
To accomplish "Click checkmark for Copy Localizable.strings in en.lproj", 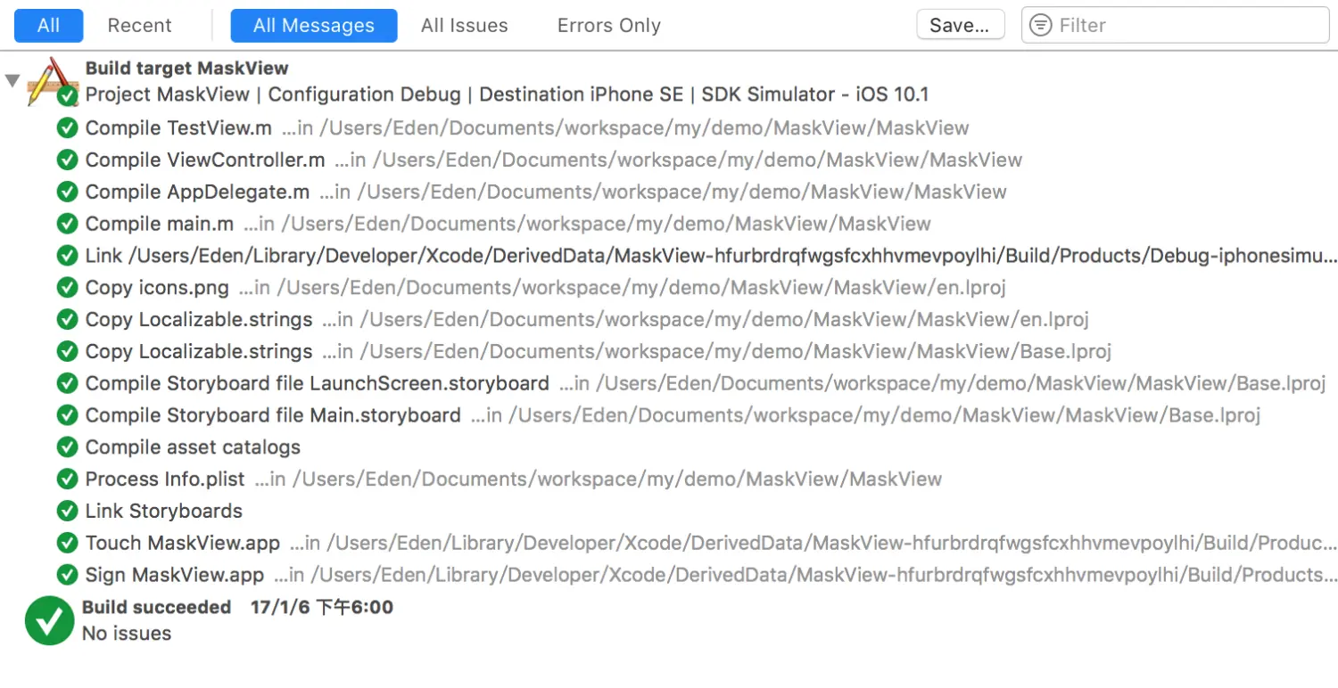I will [x=67, y=320].
